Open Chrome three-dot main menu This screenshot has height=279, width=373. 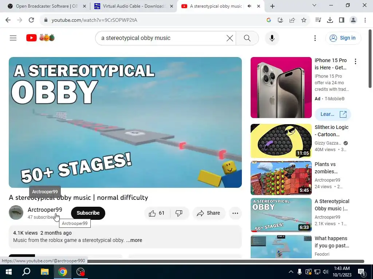(365, 20)
